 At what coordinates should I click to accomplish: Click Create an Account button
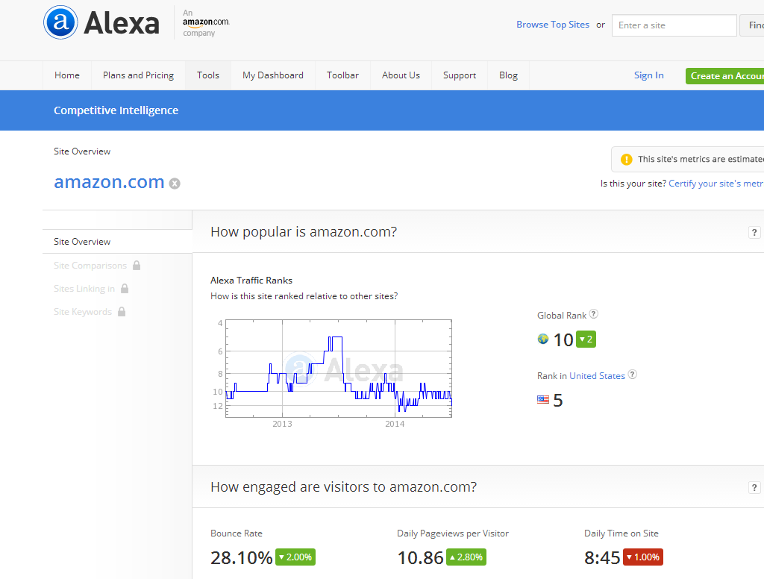click(x=725, y=76)
